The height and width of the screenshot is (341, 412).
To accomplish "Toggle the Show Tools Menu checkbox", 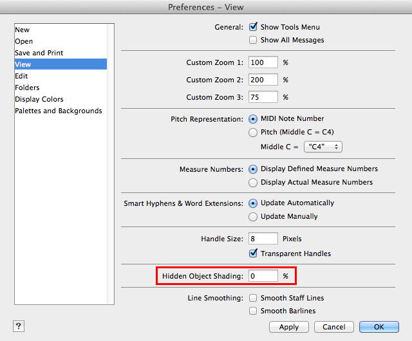I will 253,27.
